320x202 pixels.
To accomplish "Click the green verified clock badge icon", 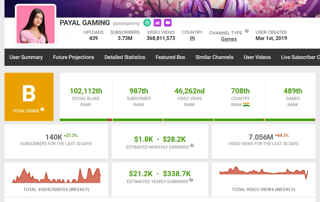I will click(147, 22).
